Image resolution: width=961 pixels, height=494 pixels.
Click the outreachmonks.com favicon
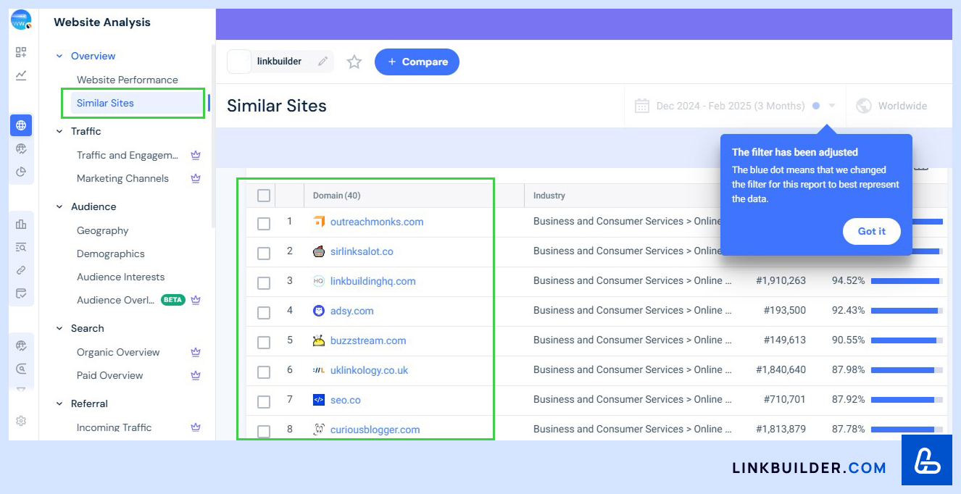[319, 222]
